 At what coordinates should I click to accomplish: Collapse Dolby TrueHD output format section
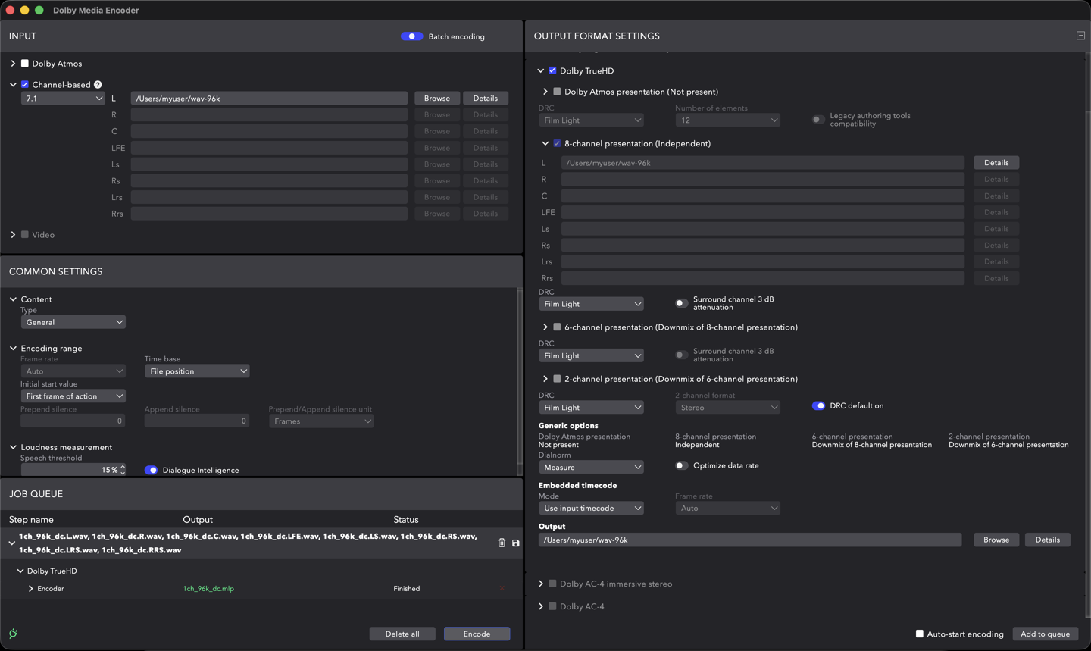(540, 70)
